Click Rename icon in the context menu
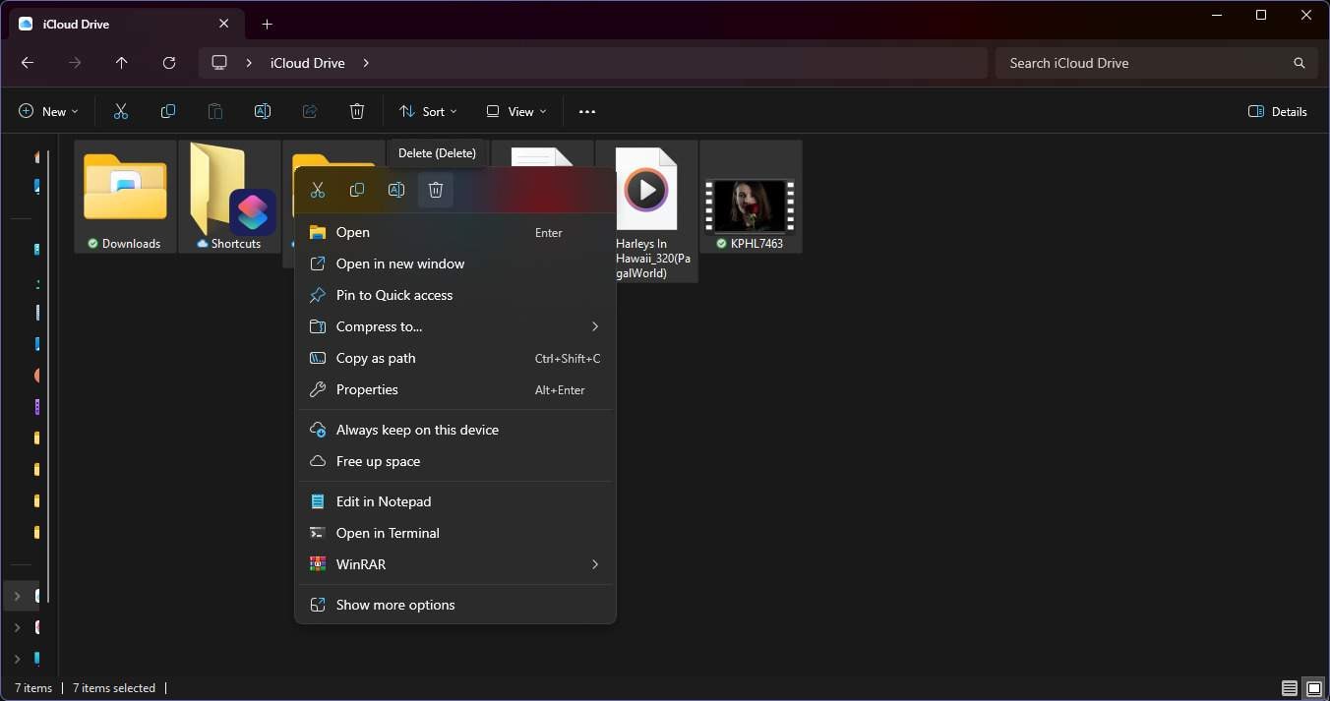The width and height of the screenshot is (1330, 701). [x=396, y=190]
